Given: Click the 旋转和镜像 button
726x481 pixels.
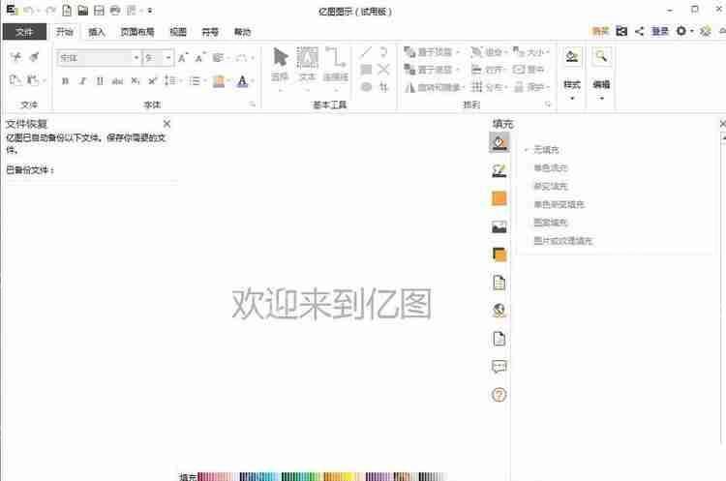Looking at the screenshot, I should (435, 86).
